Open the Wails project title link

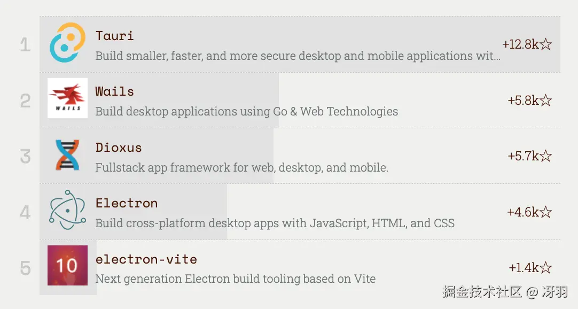pyautogui.click(x=114, y=91)
